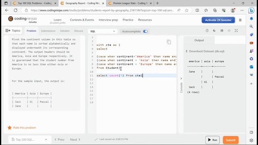
Task: Submit the solution
Action: click(231, 140)
